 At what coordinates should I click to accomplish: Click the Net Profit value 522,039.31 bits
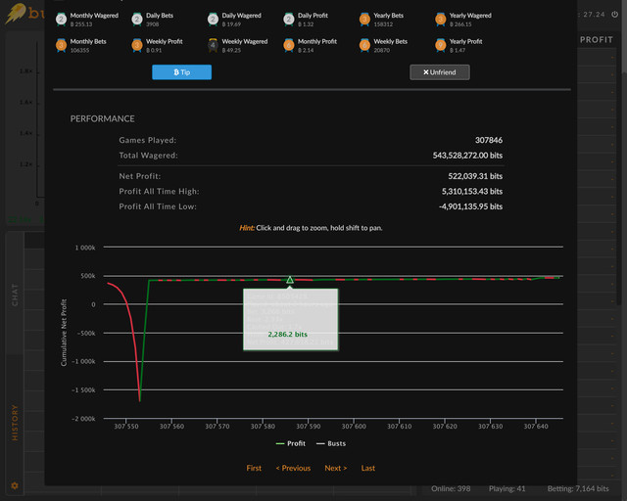tap(475, 176)
